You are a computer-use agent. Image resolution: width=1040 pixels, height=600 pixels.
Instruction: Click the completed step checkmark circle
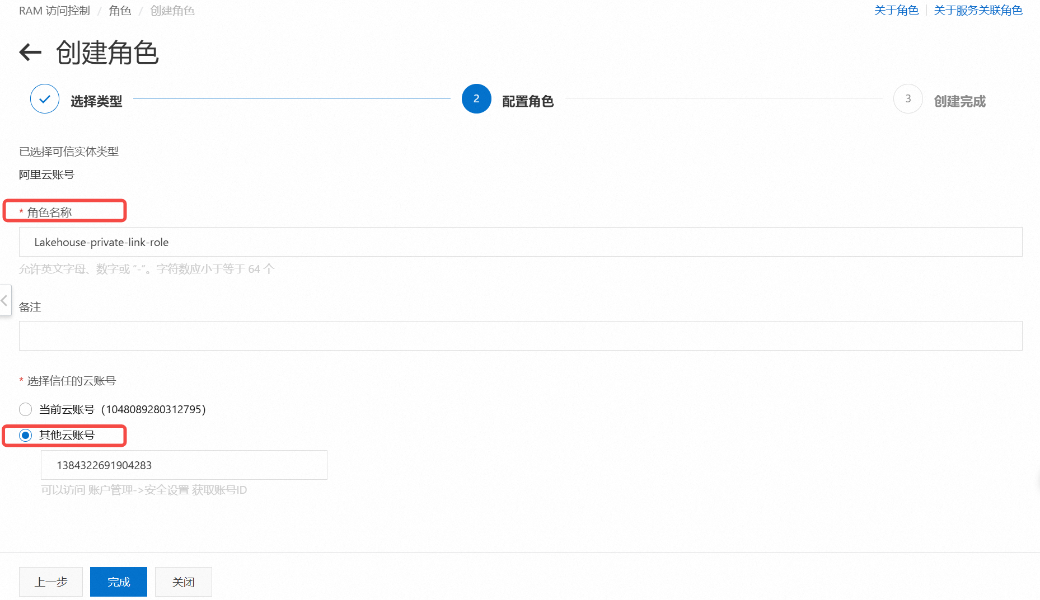[x=45, y=99]
